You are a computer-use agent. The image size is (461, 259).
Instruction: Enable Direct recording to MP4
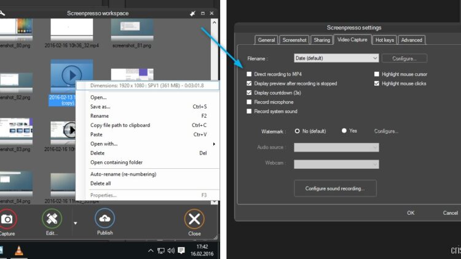pyautogui.click(x=249, y=74)
